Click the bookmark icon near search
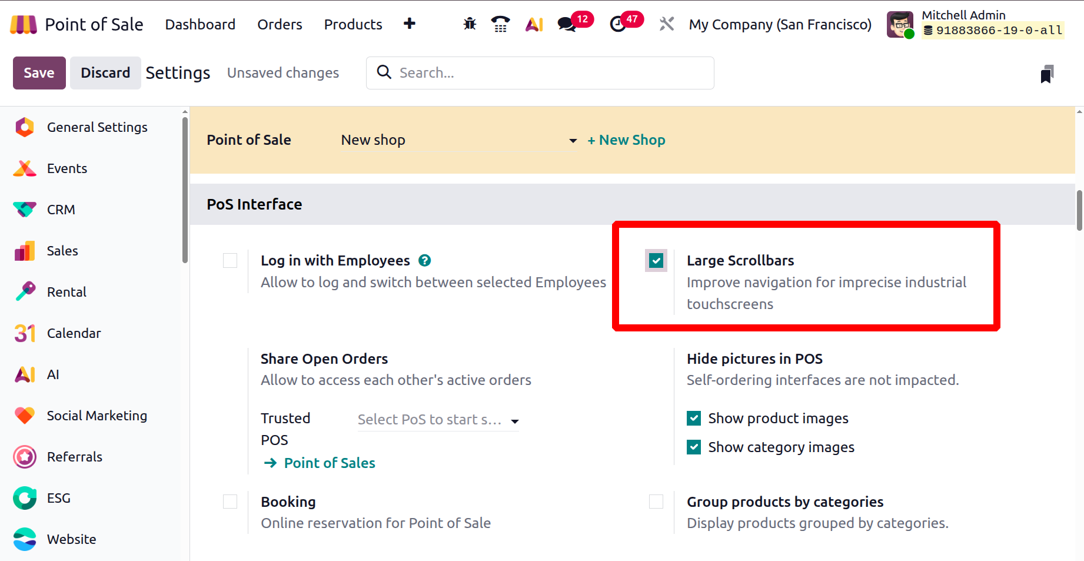1084x561 pixels. [1046, 74]
